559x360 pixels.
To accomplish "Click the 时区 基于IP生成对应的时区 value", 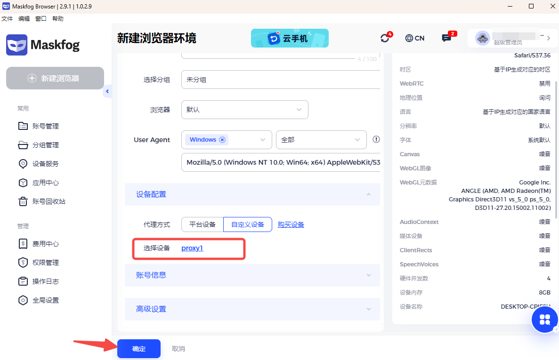I will point(522,70).
